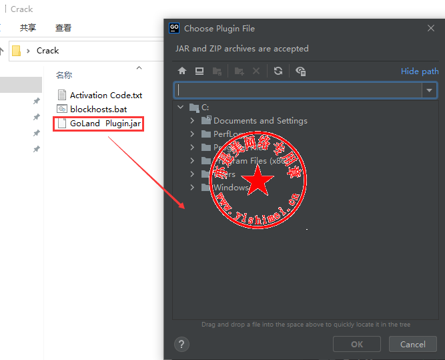Click the C: drive folder icon
The width and height of the screenshot is (445, 360).
pos(194,108)
